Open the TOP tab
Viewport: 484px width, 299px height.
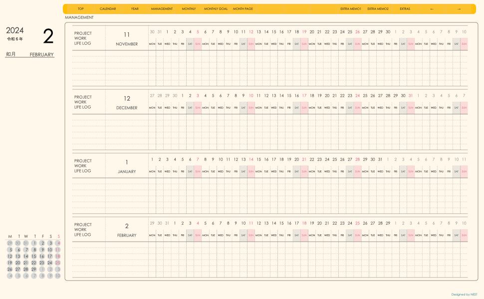click(81, 9)
